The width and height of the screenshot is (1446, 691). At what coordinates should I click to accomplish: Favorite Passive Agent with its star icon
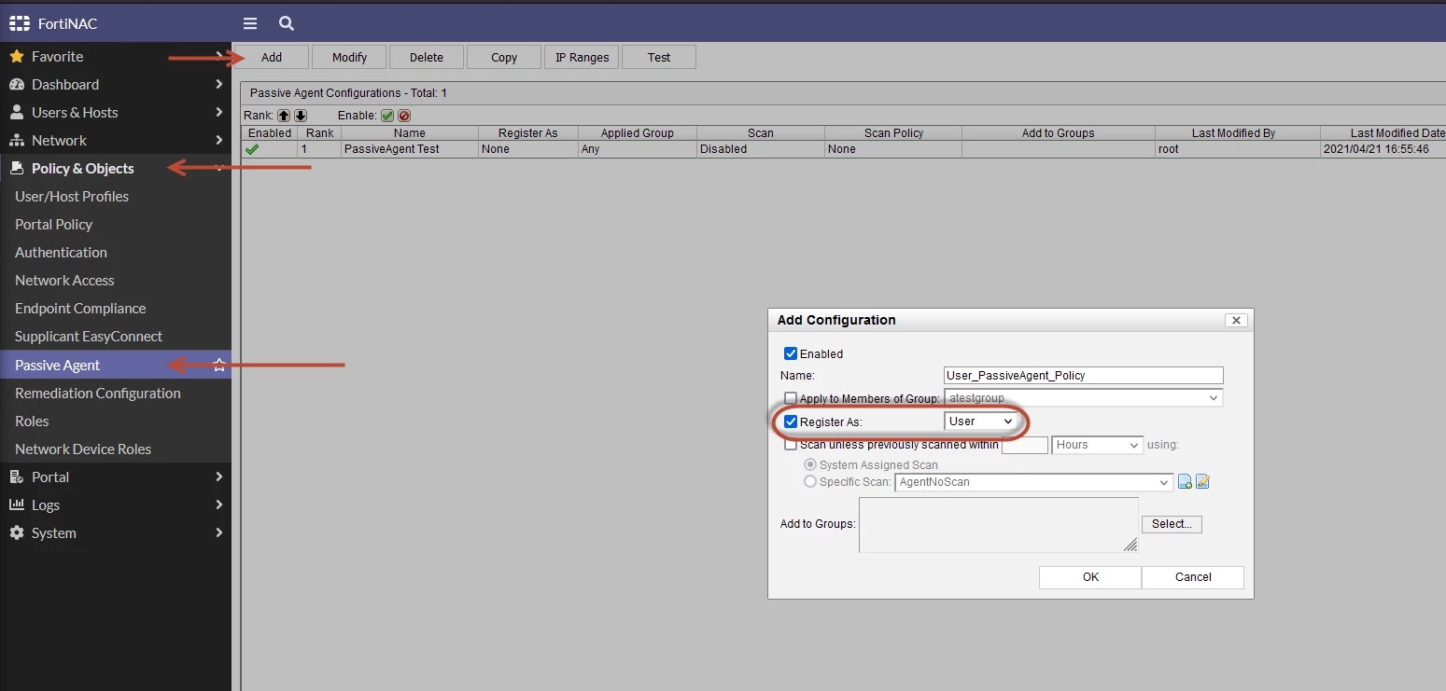coord(219,366)
